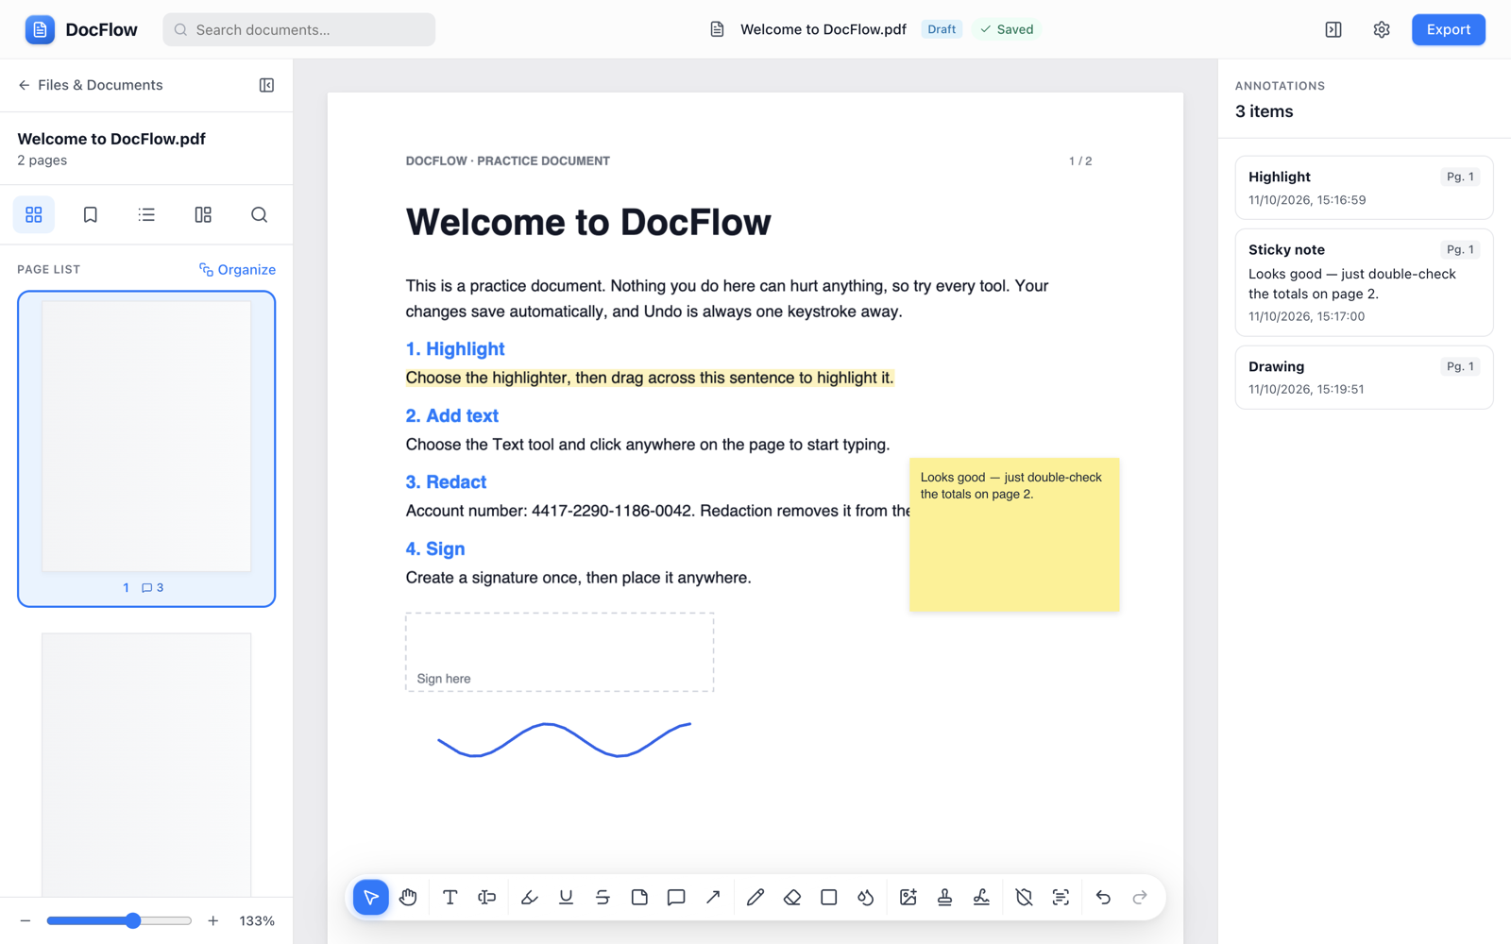Click the insert image tool
This screenshot has height=944, width=1511.
point(908,897)
